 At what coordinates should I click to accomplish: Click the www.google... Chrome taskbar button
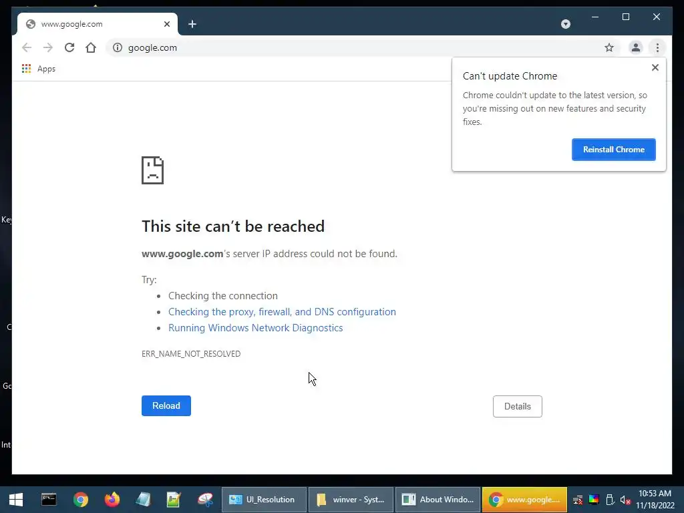pos(524,500)
